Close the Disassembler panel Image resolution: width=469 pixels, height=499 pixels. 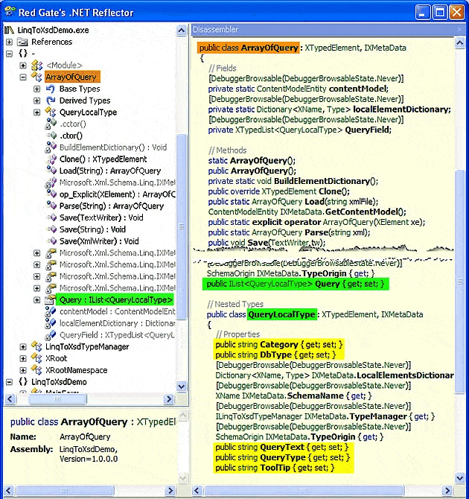459,30
